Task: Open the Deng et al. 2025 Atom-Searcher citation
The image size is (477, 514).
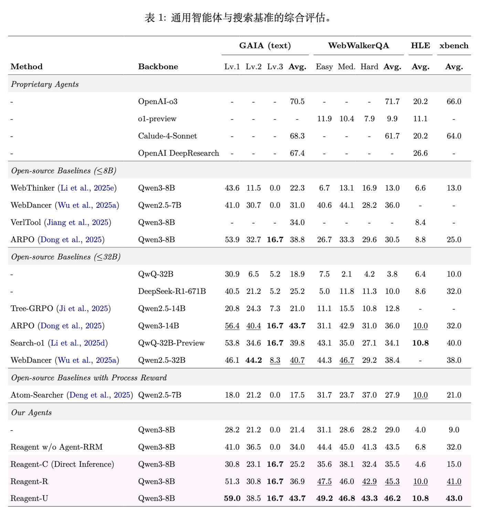Action: 99,395
